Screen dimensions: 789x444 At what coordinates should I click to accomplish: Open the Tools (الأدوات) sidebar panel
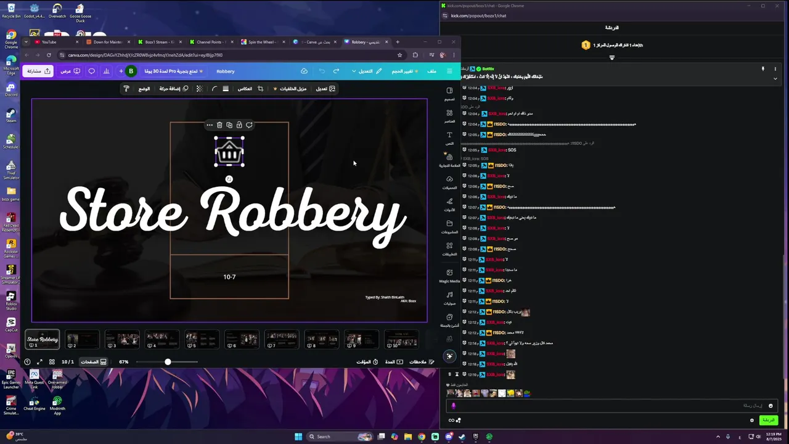[449, 204]
